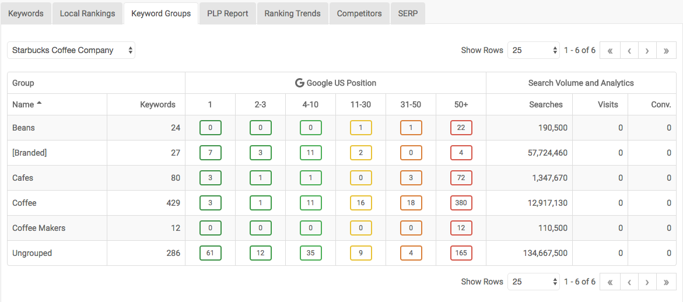Sort by the 4-10 position column header

coord(310,104)
